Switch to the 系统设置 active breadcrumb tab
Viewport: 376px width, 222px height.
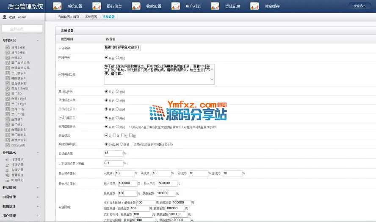(x=108, y=17)
